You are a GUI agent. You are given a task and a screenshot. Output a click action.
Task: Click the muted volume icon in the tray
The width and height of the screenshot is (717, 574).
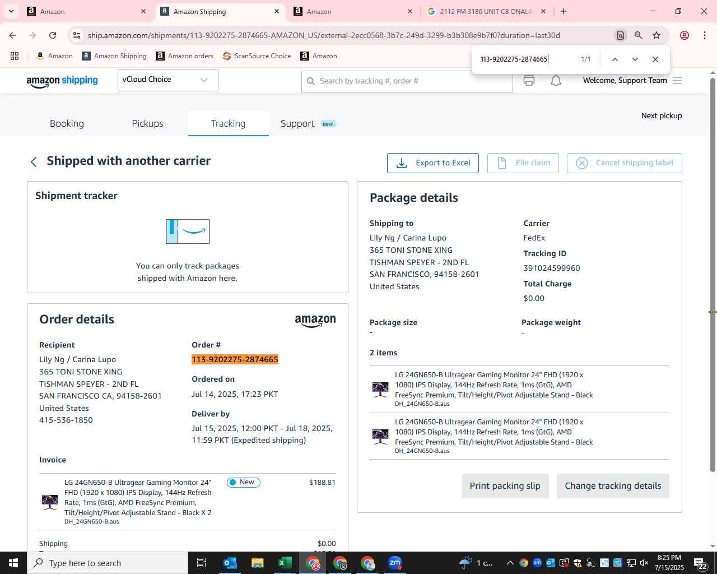(644, 563)
